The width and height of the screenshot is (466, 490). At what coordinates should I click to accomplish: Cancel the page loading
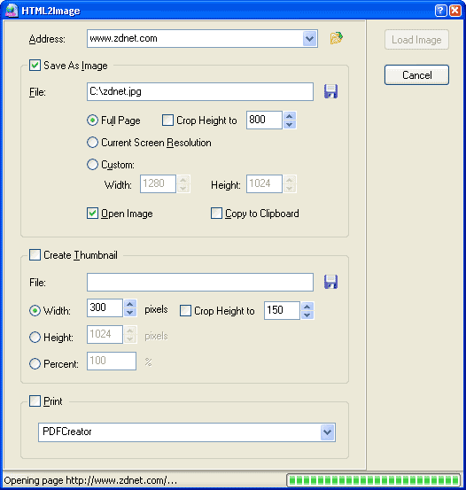pos(416,75)
